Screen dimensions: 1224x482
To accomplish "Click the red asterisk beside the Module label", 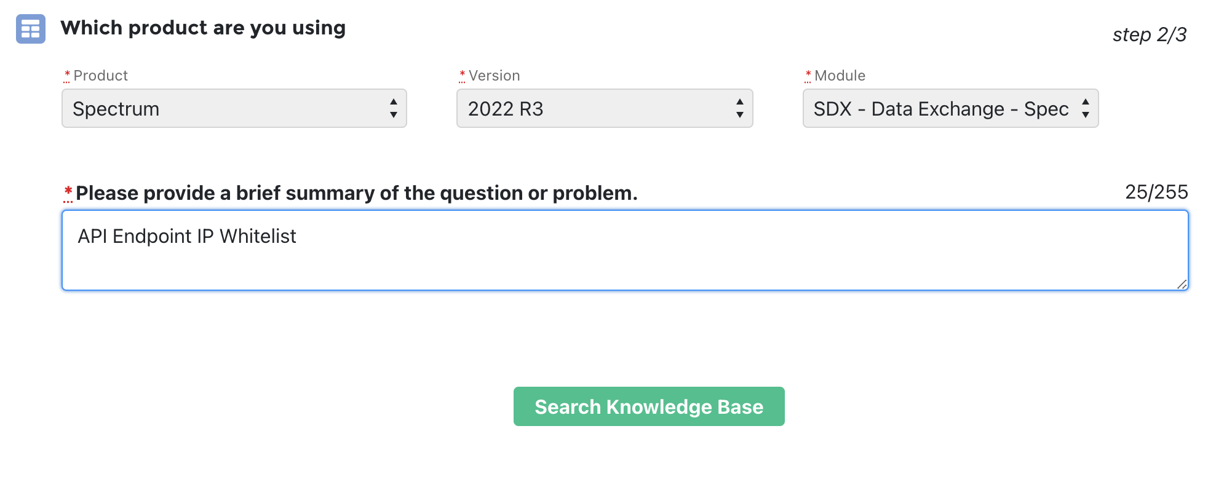I will 808,75.
